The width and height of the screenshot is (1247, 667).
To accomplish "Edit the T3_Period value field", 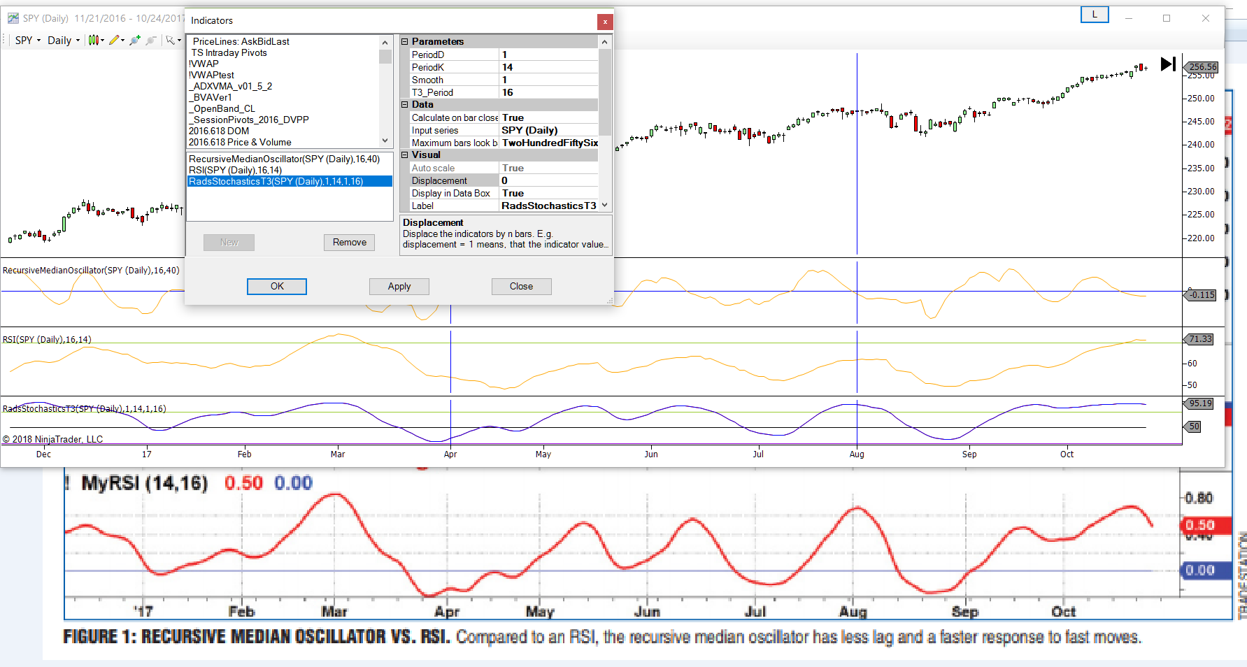I will tap(549, 92).
